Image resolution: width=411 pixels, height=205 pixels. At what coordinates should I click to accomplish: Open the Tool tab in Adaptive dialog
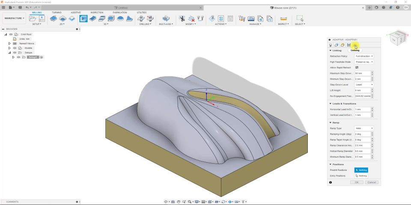point(331,45)
